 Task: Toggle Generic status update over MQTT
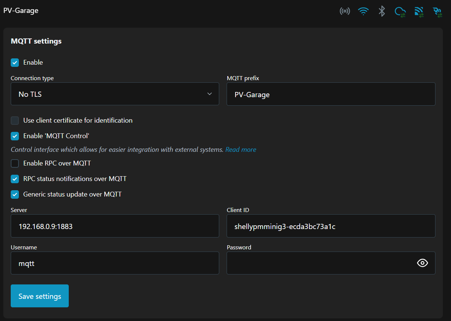click(15, 194)
